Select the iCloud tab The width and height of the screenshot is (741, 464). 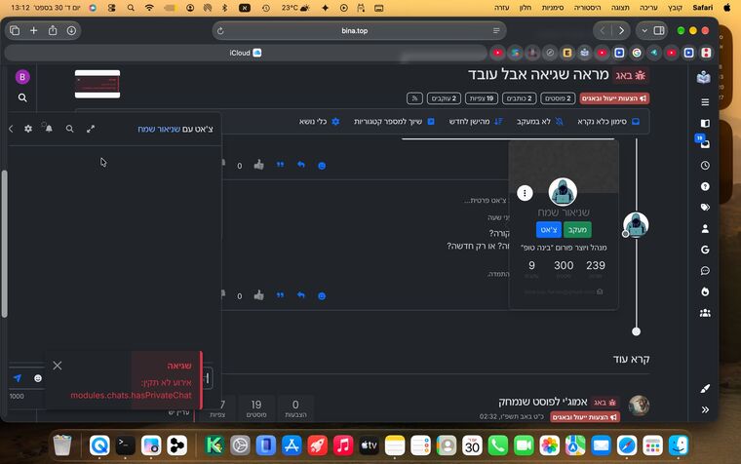click(x=246, y=53)
